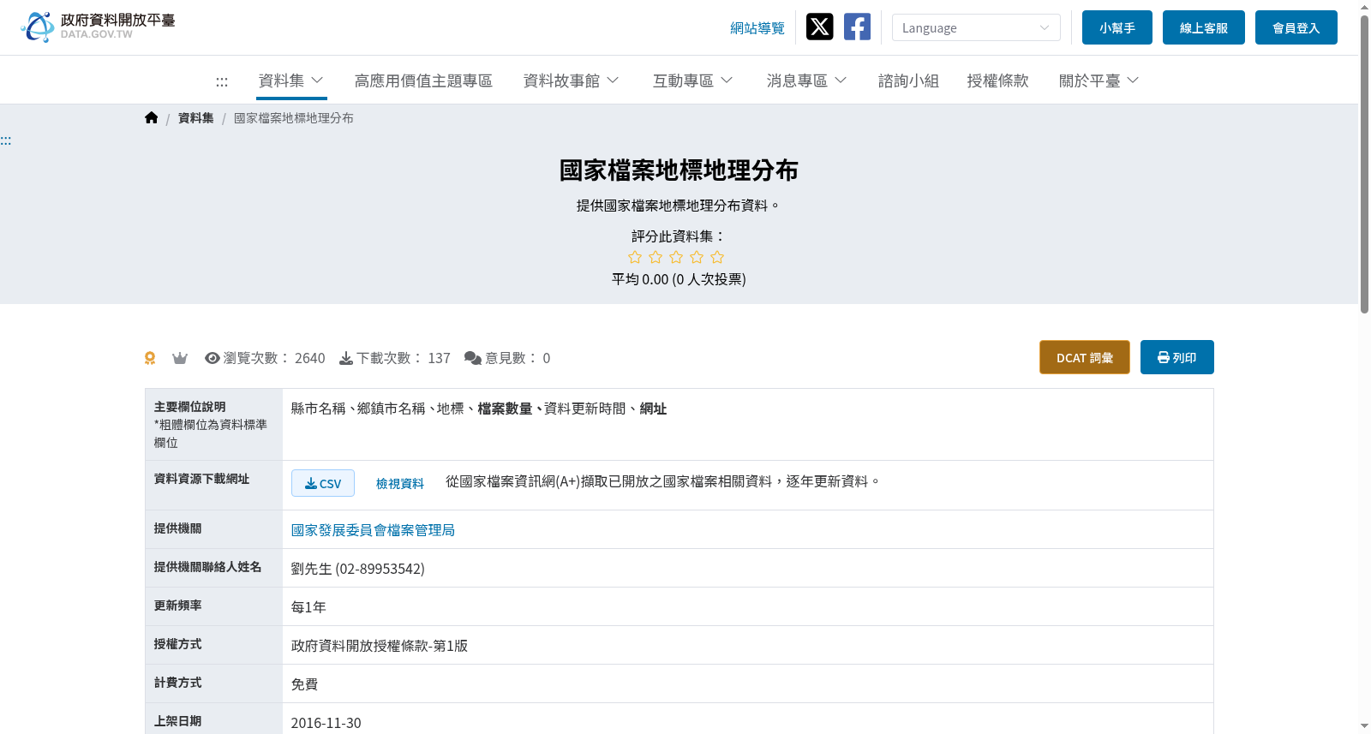Screen dimensions: 1371x734
Task: Click the DCAT 詞彙 button
Action: tap(1085, 357)
